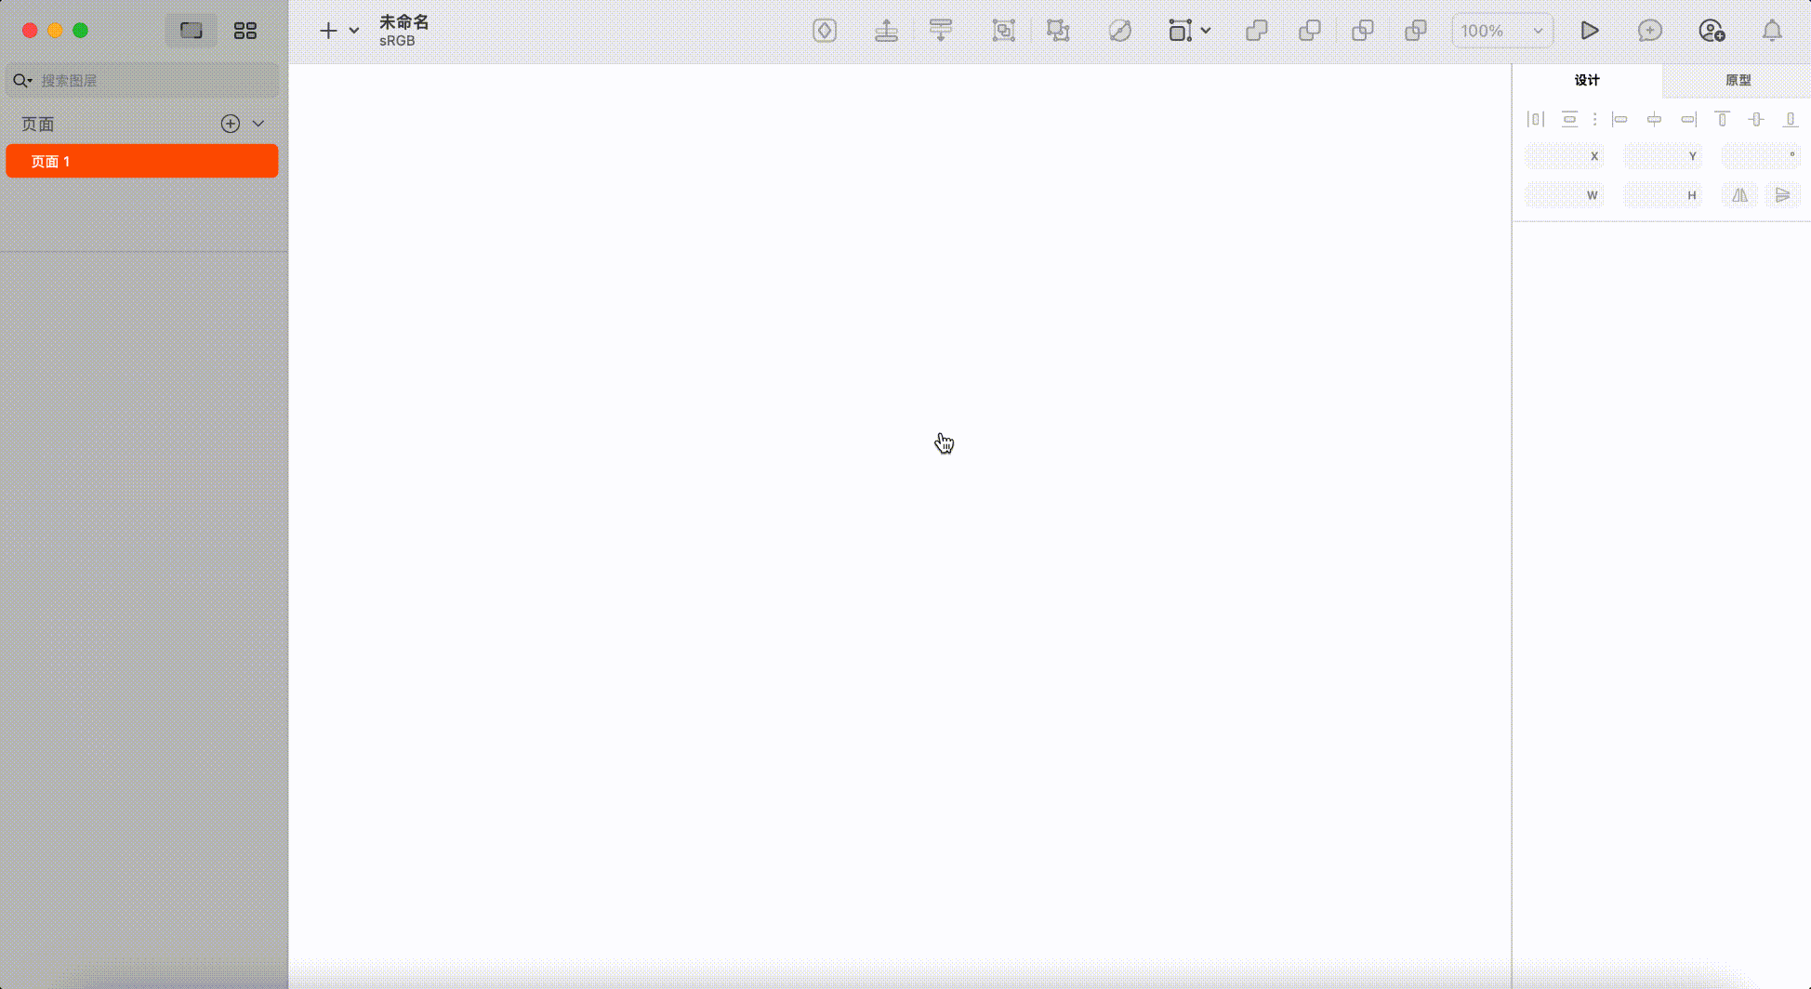Open the 100% zoom dropdown
Screen dimensions: 1811x989
[1501, 31]
